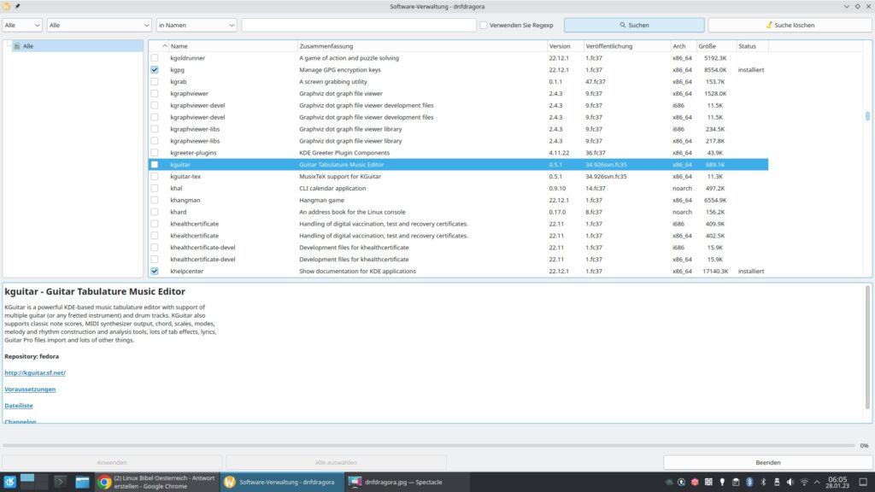Viewport: 875px width, 492px height.
Task: Open the software updates tray icon
Action: [x=681, y=482]
